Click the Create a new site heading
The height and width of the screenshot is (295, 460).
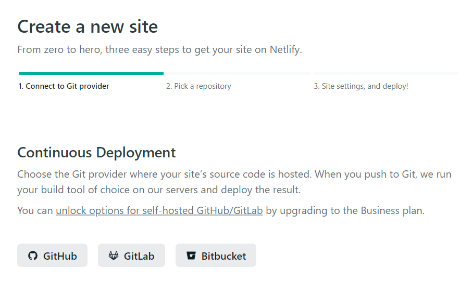click(88, 26)
